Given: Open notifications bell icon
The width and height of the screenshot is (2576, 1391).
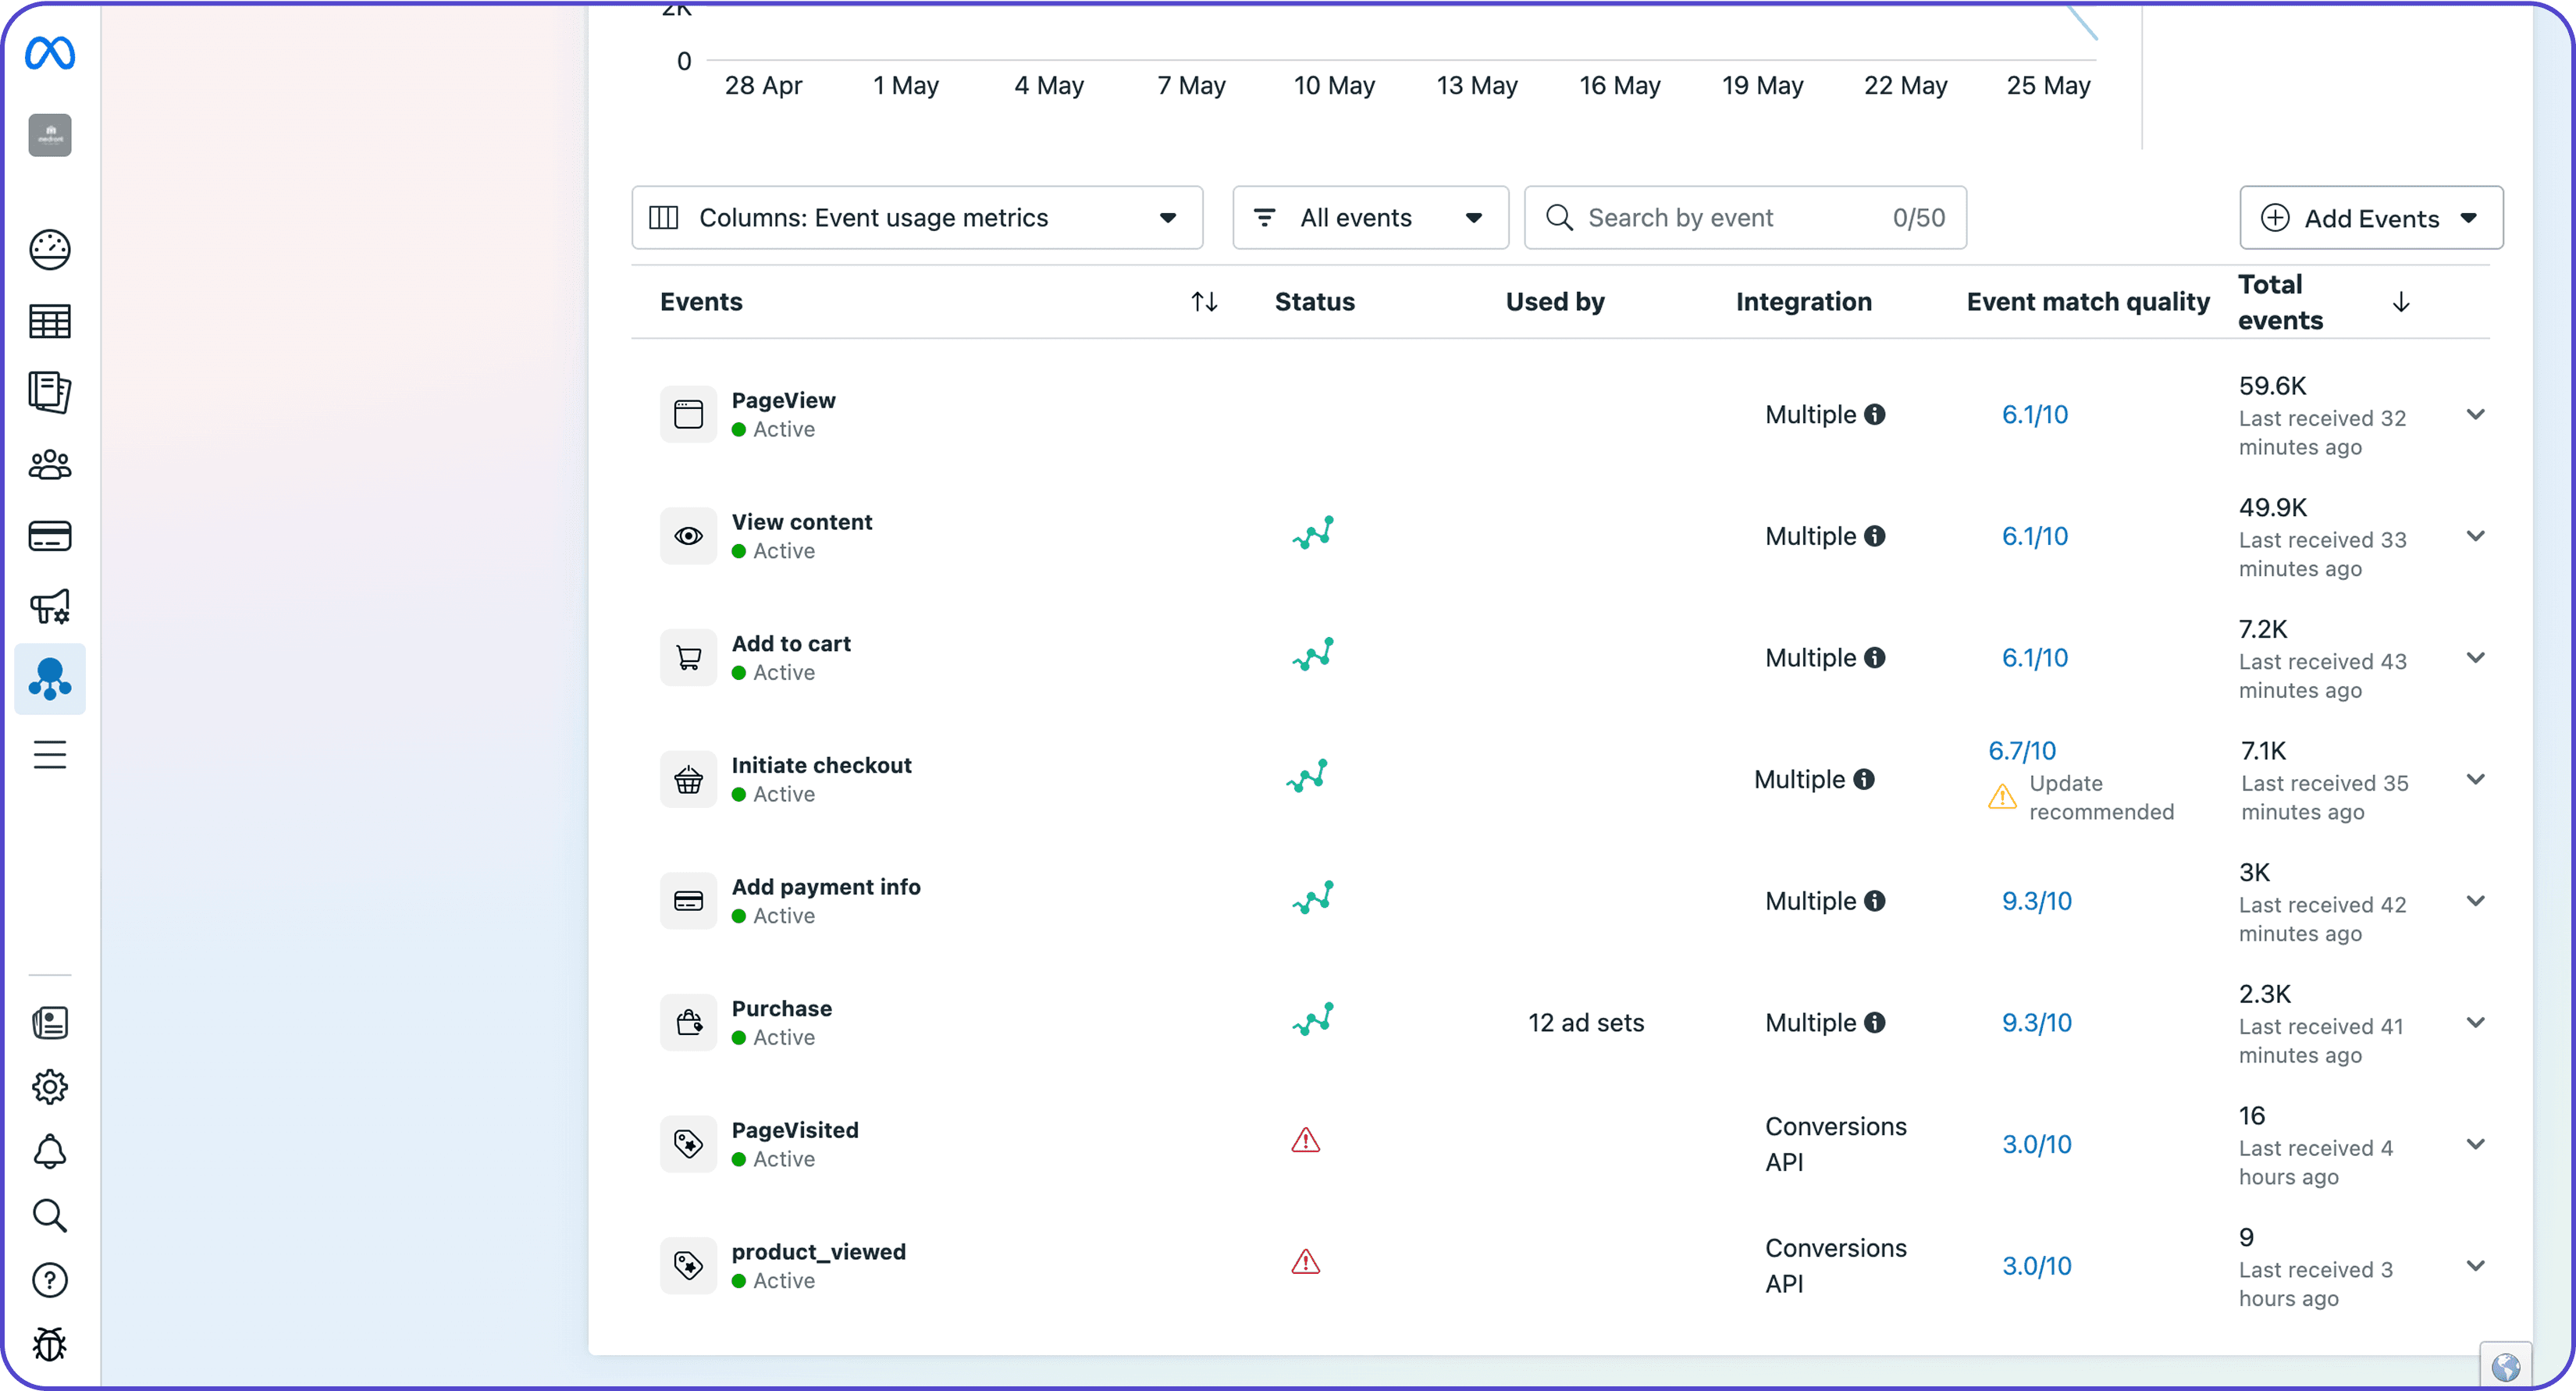Looking at the screenshot, I should (x=50, y=1152).
